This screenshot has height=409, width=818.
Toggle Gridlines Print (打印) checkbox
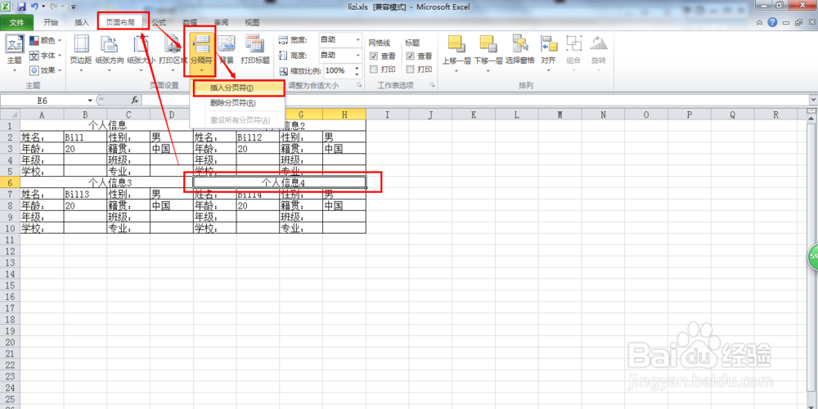click(374, 69)
